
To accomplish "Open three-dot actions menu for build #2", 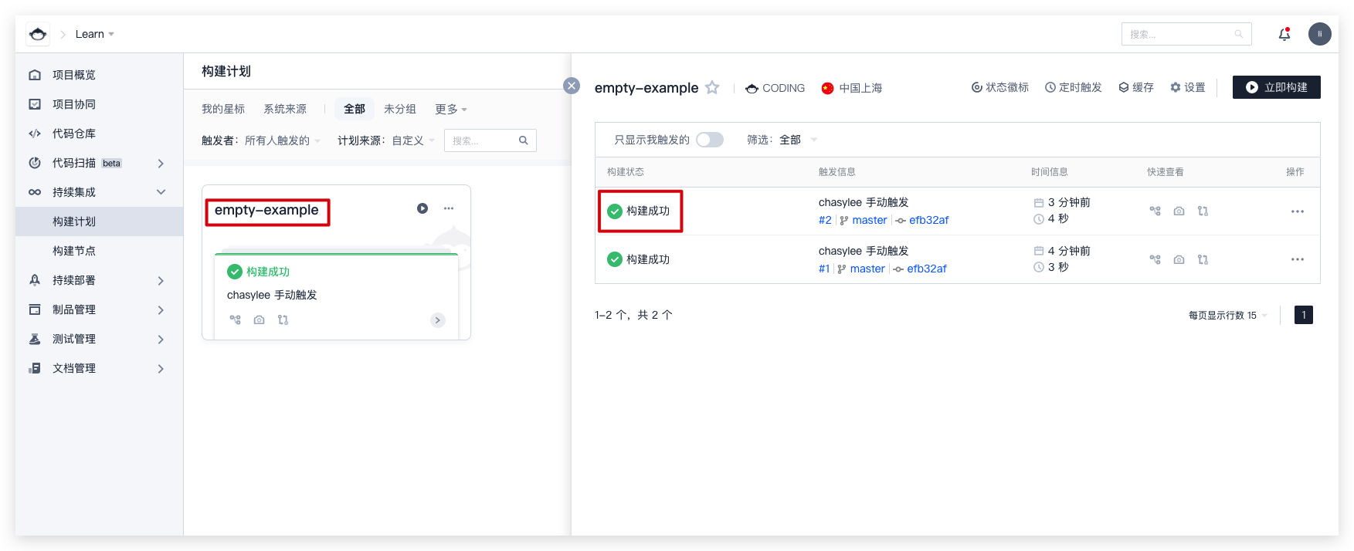I will (x=1297, y=211).
